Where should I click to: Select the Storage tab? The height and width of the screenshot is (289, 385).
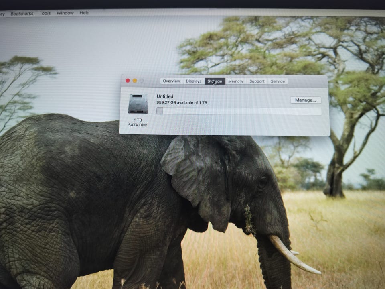[x=215, y=81]
